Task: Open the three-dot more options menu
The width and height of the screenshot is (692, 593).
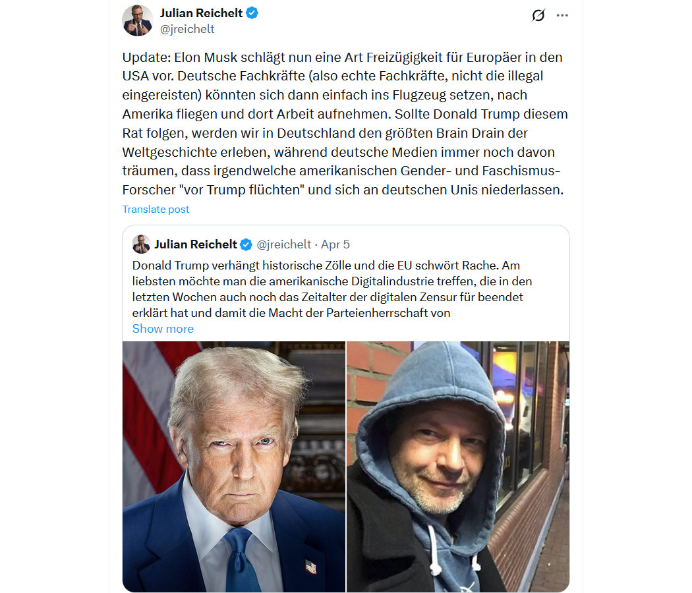Action: 562,15
